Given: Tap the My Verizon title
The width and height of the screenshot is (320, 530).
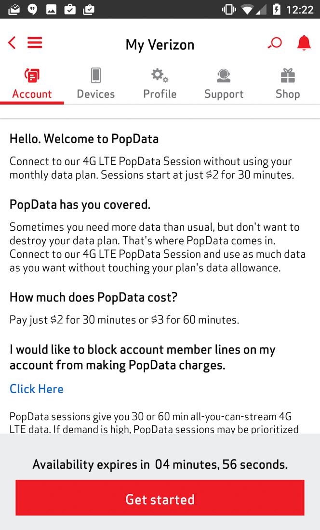Looking at the screenshot, I should tap(160, 44).
